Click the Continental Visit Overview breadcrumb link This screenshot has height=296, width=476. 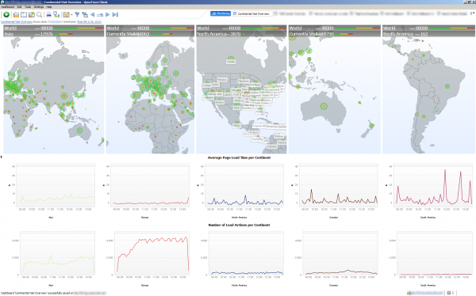pos(17,22)
